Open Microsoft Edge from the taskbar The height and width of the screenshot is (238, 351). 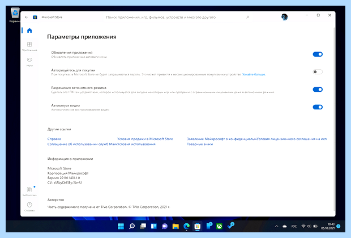[186, 226]
